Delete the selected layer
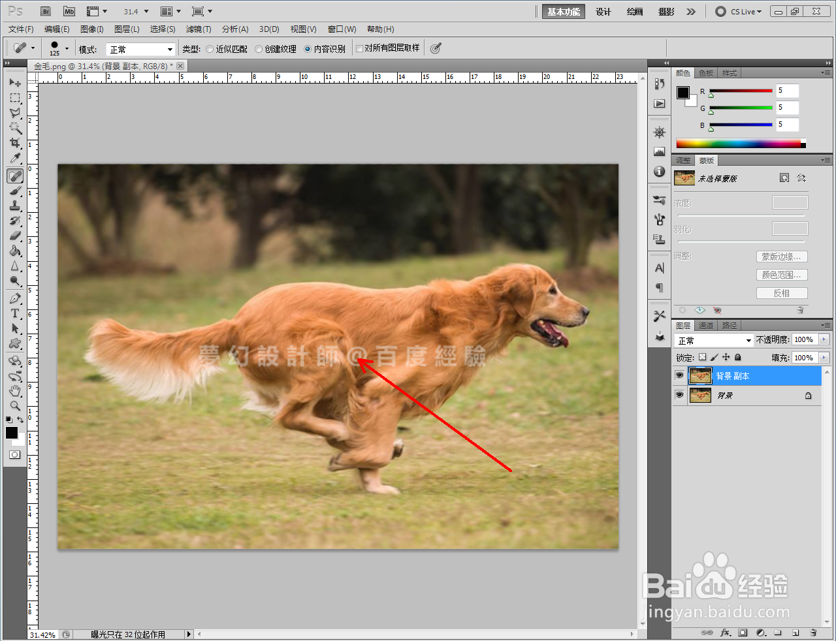Image resolution: width=836 pixels, height=641 pixels. click(813, 633)
